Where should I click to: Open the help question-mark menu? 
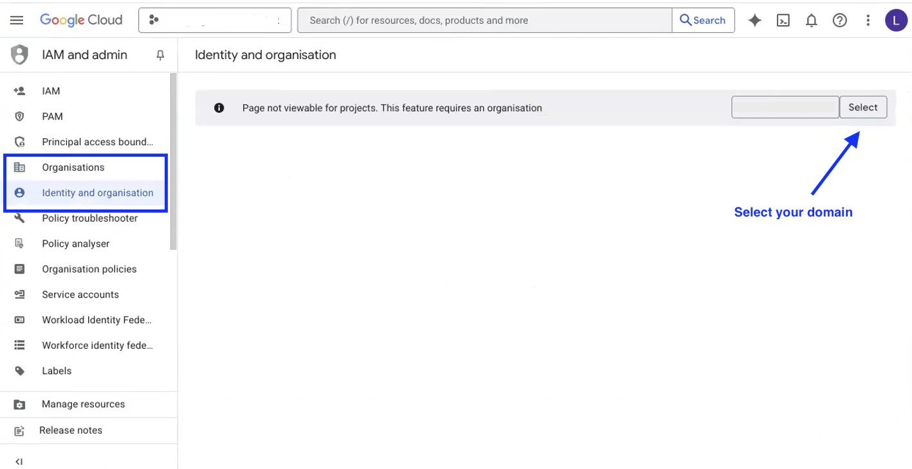840,21
